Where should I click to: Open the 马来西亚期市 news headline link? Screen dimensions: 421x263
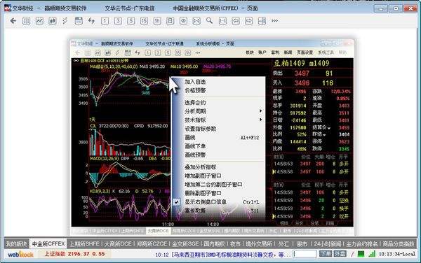[227, 255]
